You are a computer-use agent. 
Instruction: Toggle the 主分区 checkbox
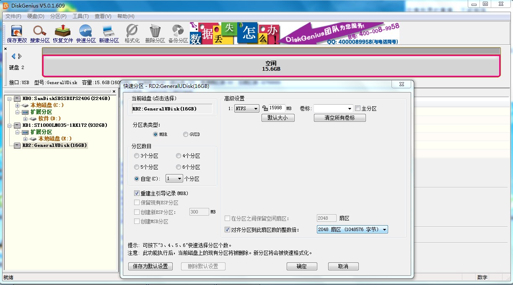[358, 108]
